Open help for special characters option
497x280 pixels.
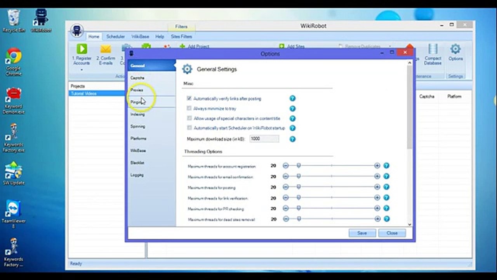[292, 118]
